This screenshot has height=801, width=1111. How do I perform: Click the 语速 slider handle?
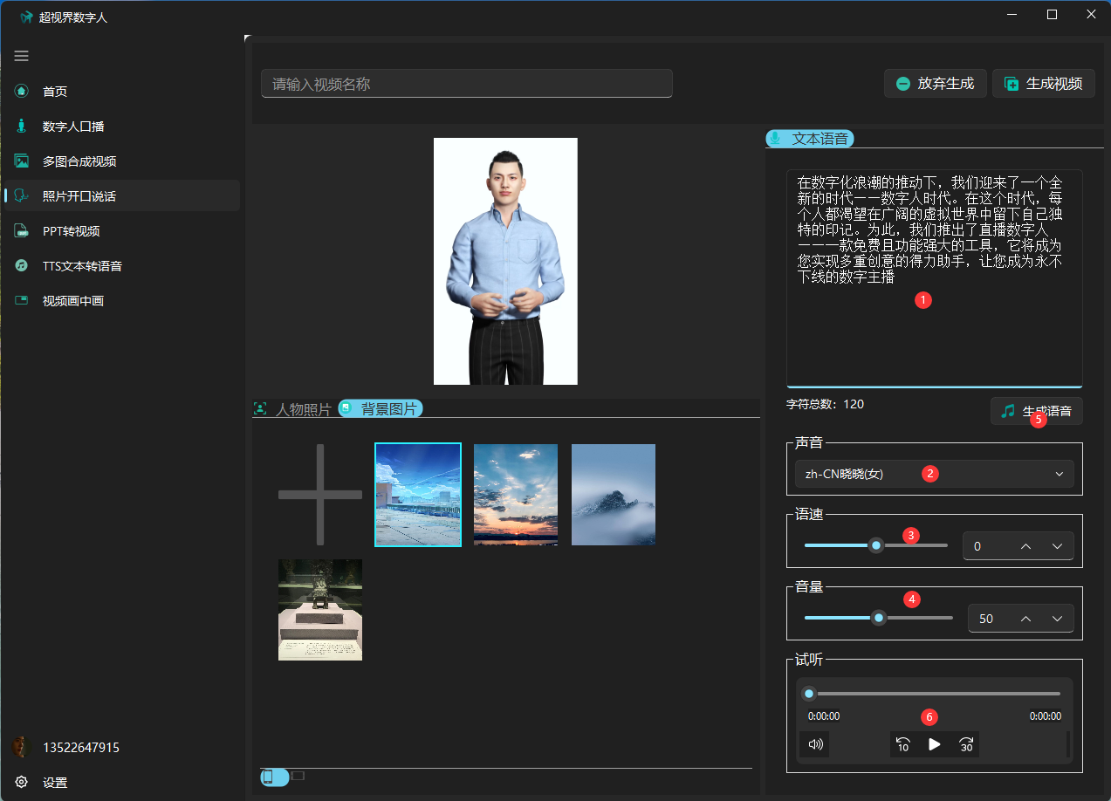tap(876, 545)
